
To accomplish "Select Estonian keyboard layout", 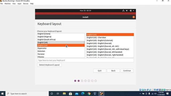I will click(x=61, y=51).
